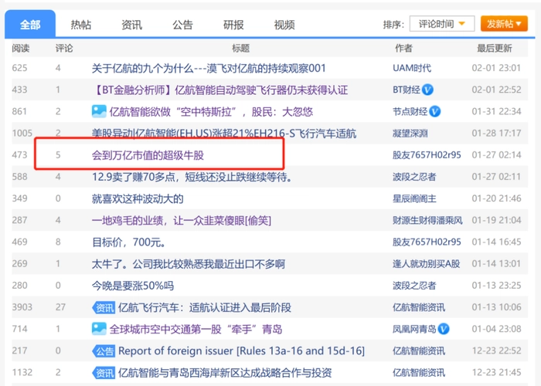Open post 目标价，700元。
The image size is (541, 386).
tap(128, 242)
